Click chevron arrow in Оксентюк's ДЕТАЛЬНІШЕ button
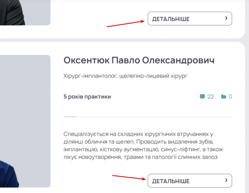 pyautogui.click(x=226, y=180)
